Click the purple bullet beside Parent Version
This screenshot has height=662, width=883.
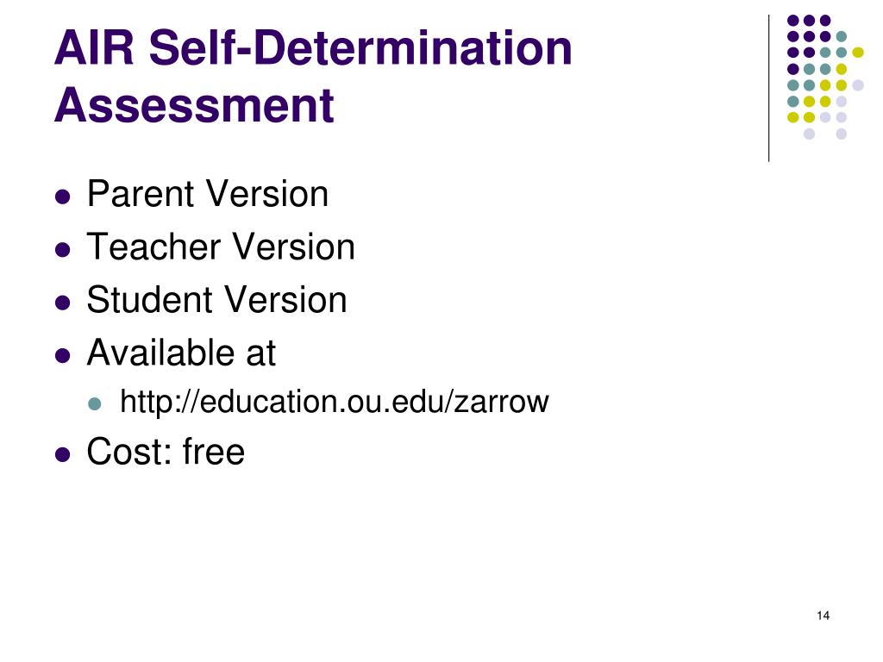[x=62, y=197]
